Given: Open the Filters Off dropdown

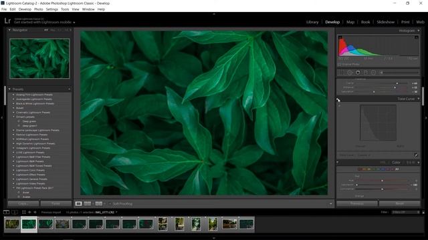Looking at the screenshot, I should pyautogui.click(x=406, y=212).
